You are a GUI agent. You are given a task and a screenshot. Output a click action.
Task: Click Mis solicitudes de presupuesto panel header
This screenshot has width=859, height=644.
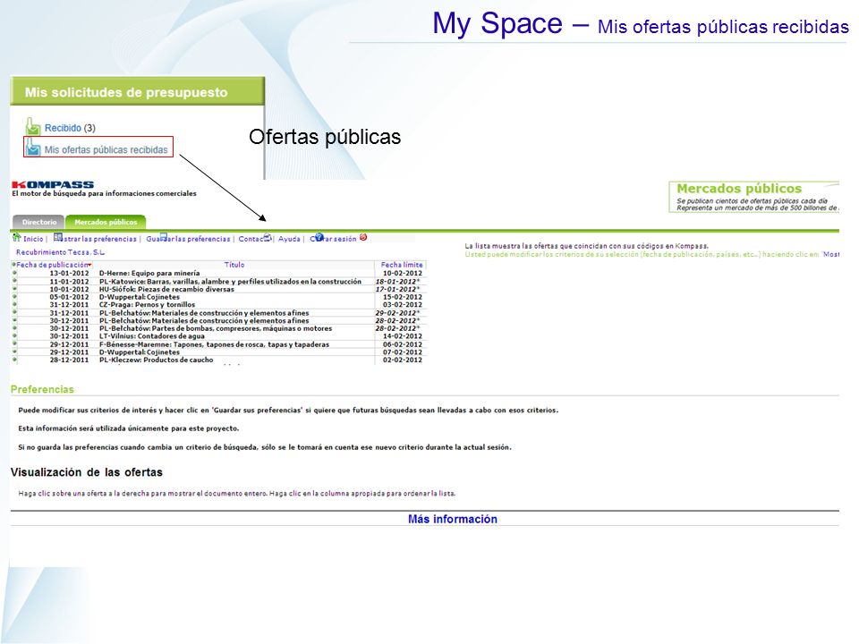[138, 91]
